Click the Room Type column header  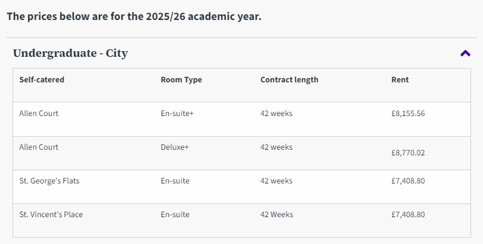181,80
